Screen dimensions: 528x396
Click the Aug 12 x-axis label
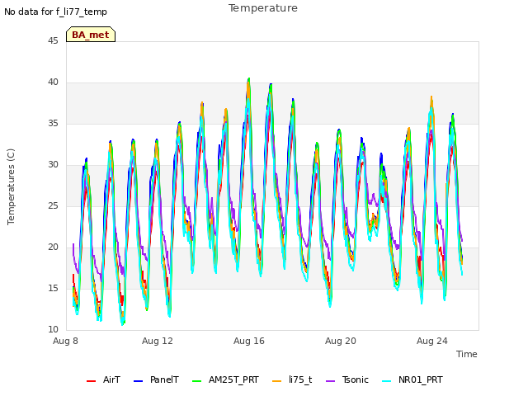(158, 341)
